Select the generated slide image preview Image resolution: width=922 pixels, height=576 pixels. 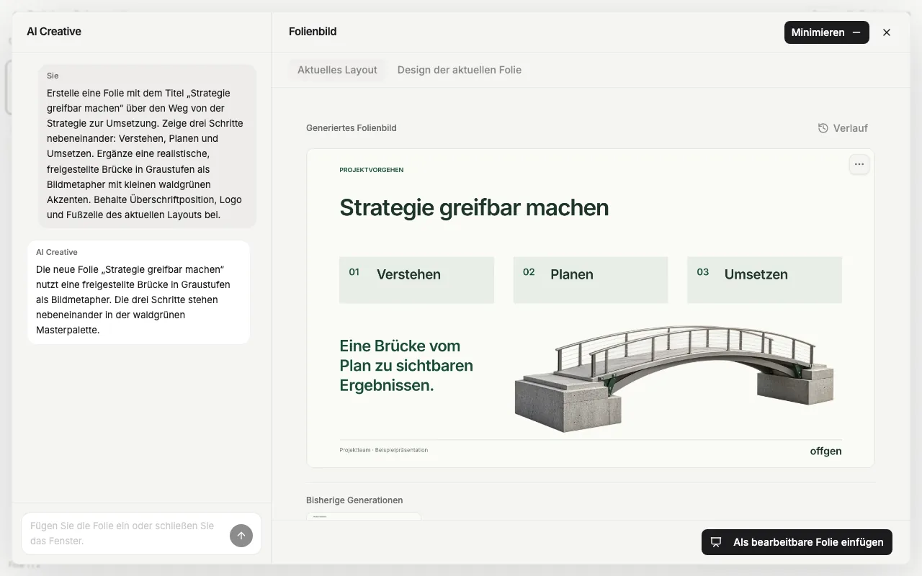[590, 308]
